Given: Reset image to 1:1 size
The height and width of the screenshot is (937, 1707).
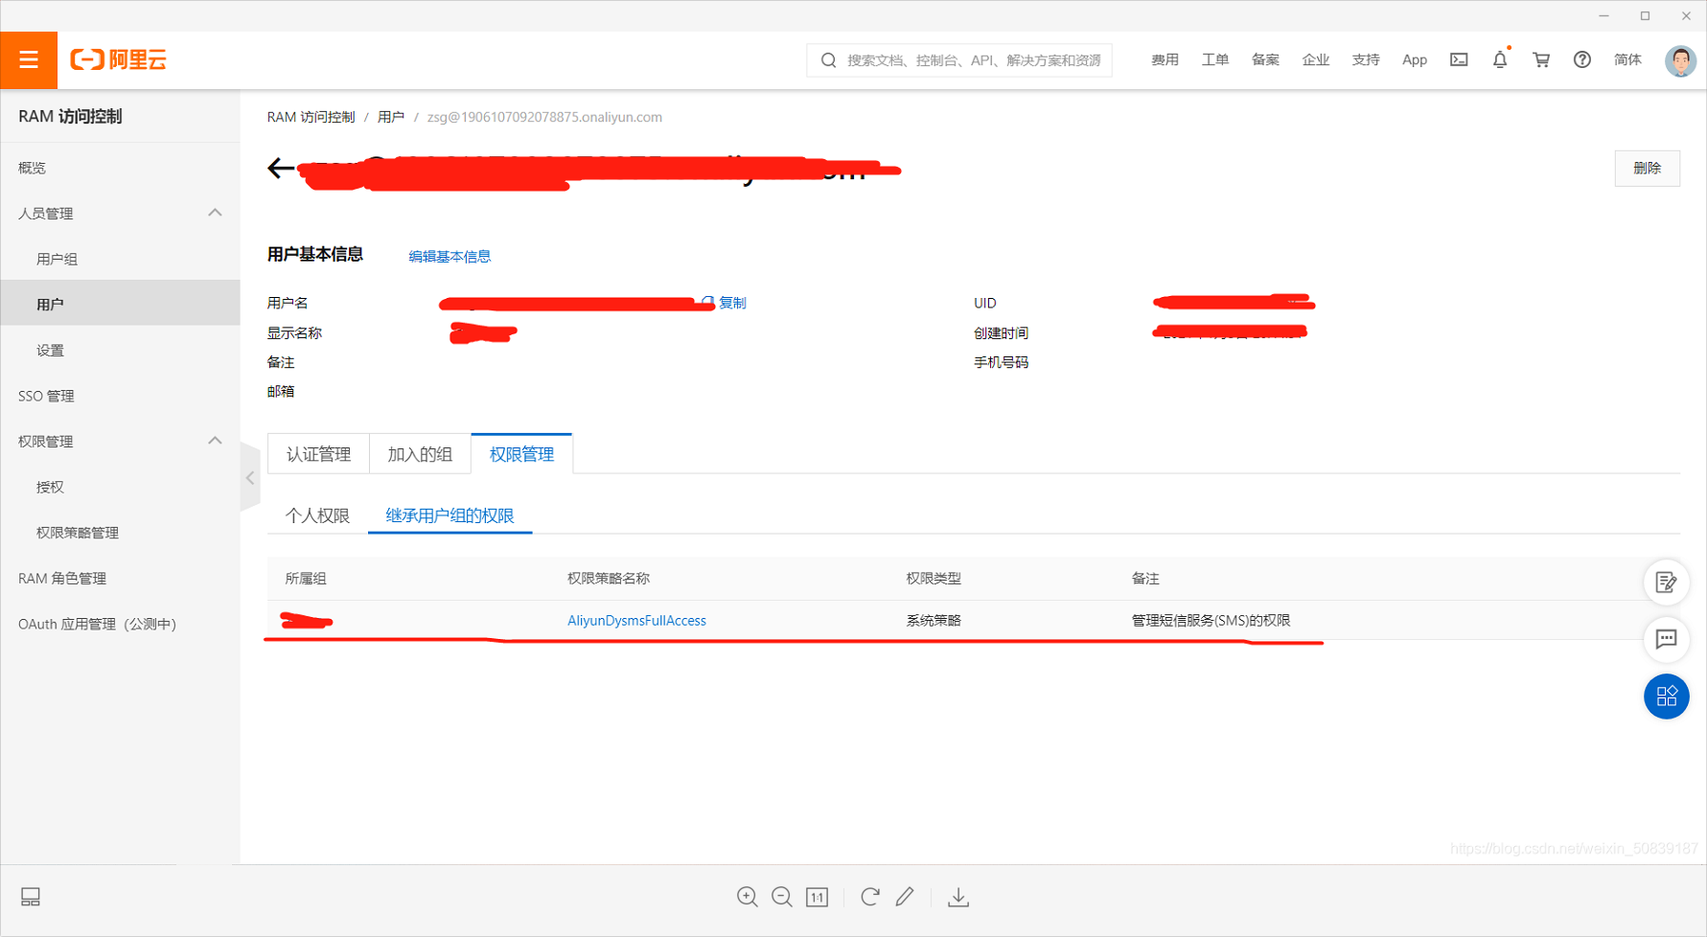Looking at the screenshot, I should 817,897.
